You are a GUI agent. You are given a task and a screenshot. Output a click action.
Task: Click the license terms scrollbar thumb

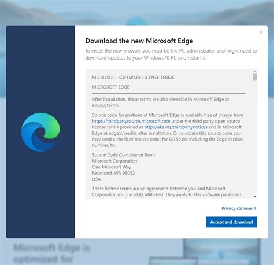[x=255, y=77]
